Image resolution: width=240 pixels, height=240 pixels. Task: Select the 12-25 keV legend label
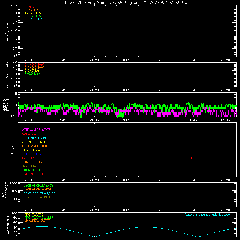pyautogui.click(x=33, y=13)
